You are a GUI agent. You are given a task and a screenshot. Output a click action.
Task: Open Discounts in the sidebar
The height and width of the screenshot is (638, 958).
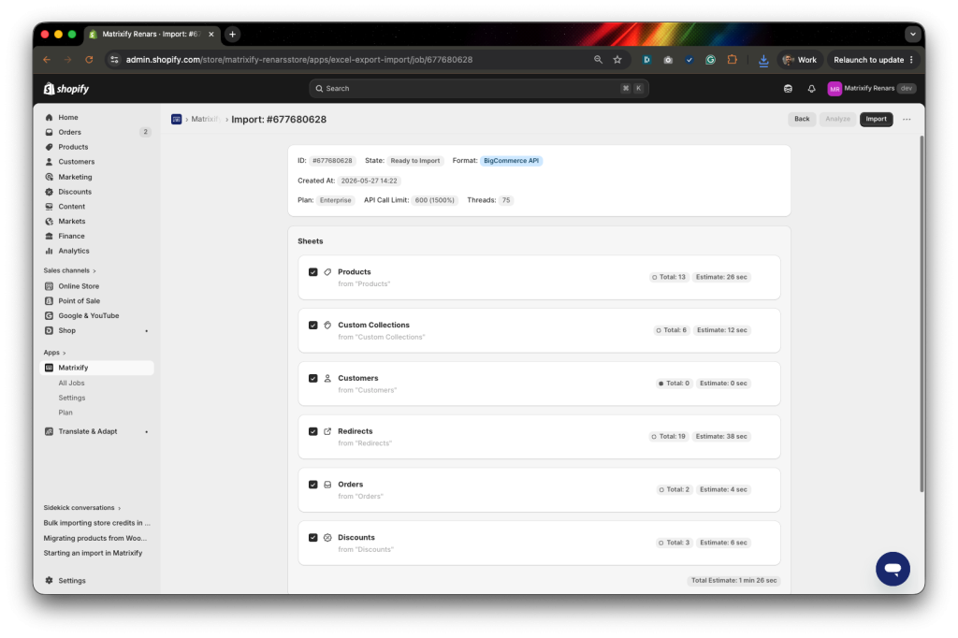click(97, 192)
